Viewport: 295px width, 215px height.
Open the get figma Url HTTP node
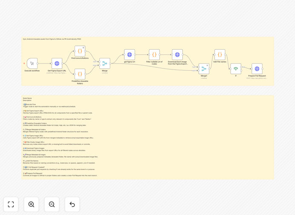tap(130, 54)
